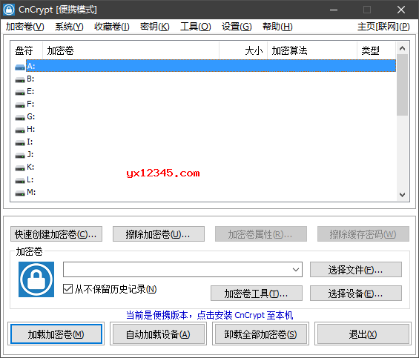Click the A: drive icon
This screenshot has height=358, width=419.
[x=20, y=67]
